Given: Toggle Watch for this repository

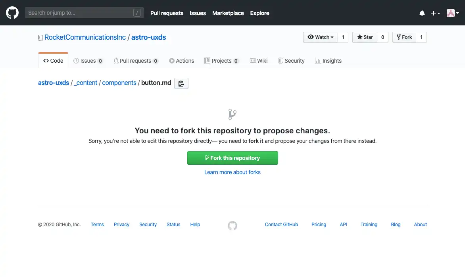Looking at the screenshot, I should [320, 37].
